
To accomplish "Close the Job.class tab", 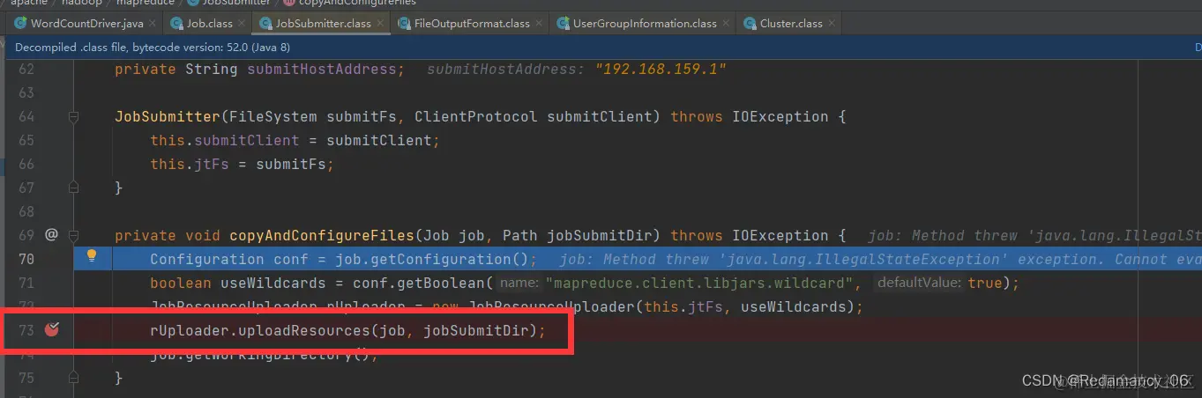I will [241, 24].
